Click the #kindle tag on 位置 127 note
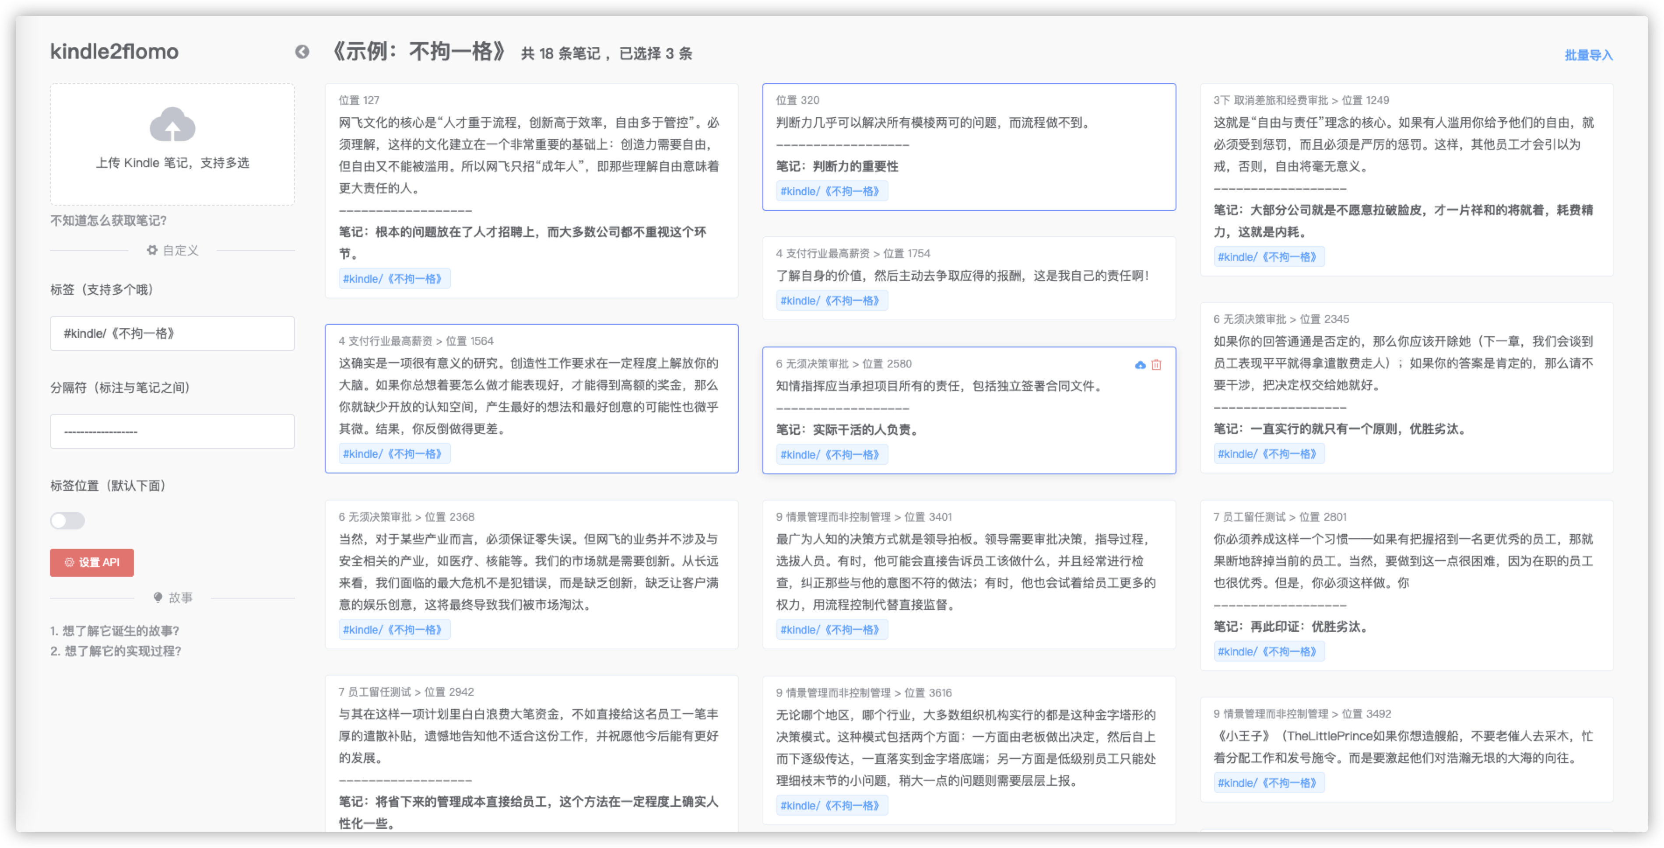This screenshot has height=848, width=1664. (394, 279)
